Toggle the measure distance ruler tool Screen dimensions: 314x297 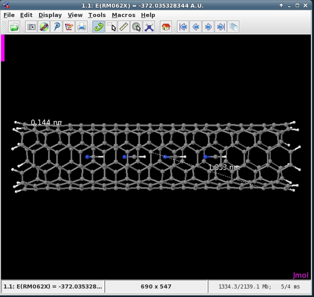coord(124,27)
